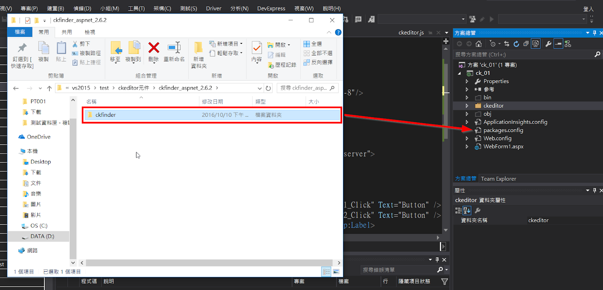Select the ckfinder folder row

(212, 115)
